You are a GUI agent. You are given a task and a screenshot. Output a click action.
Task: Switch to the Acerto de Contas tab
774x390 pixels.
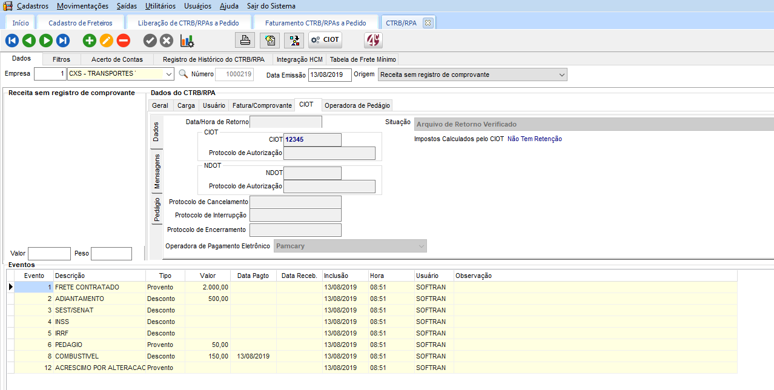click(x=117, y=59)
